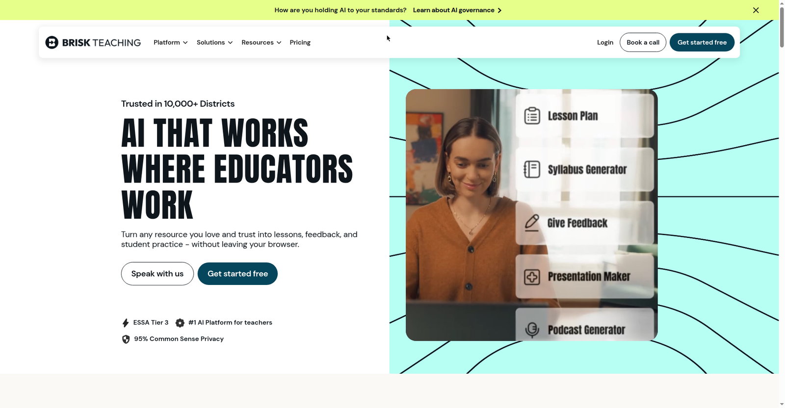Expand the Solutions dropdown menu
This screenshot has height=408, width=785.
click(x=215, y=43)
